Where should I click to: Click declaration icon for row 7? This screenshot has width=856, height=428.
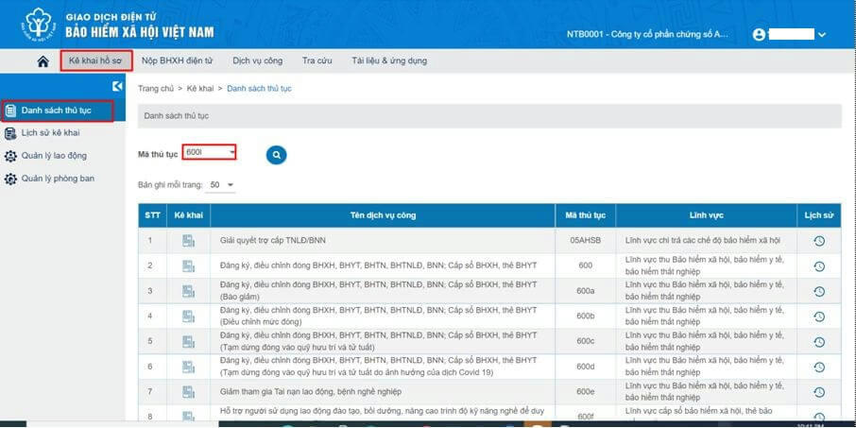(x=188, y=389)
